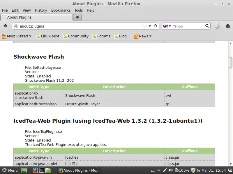Run search with the magnifier icon
Screen dimensions: 233x174
(x=207, y=26)
